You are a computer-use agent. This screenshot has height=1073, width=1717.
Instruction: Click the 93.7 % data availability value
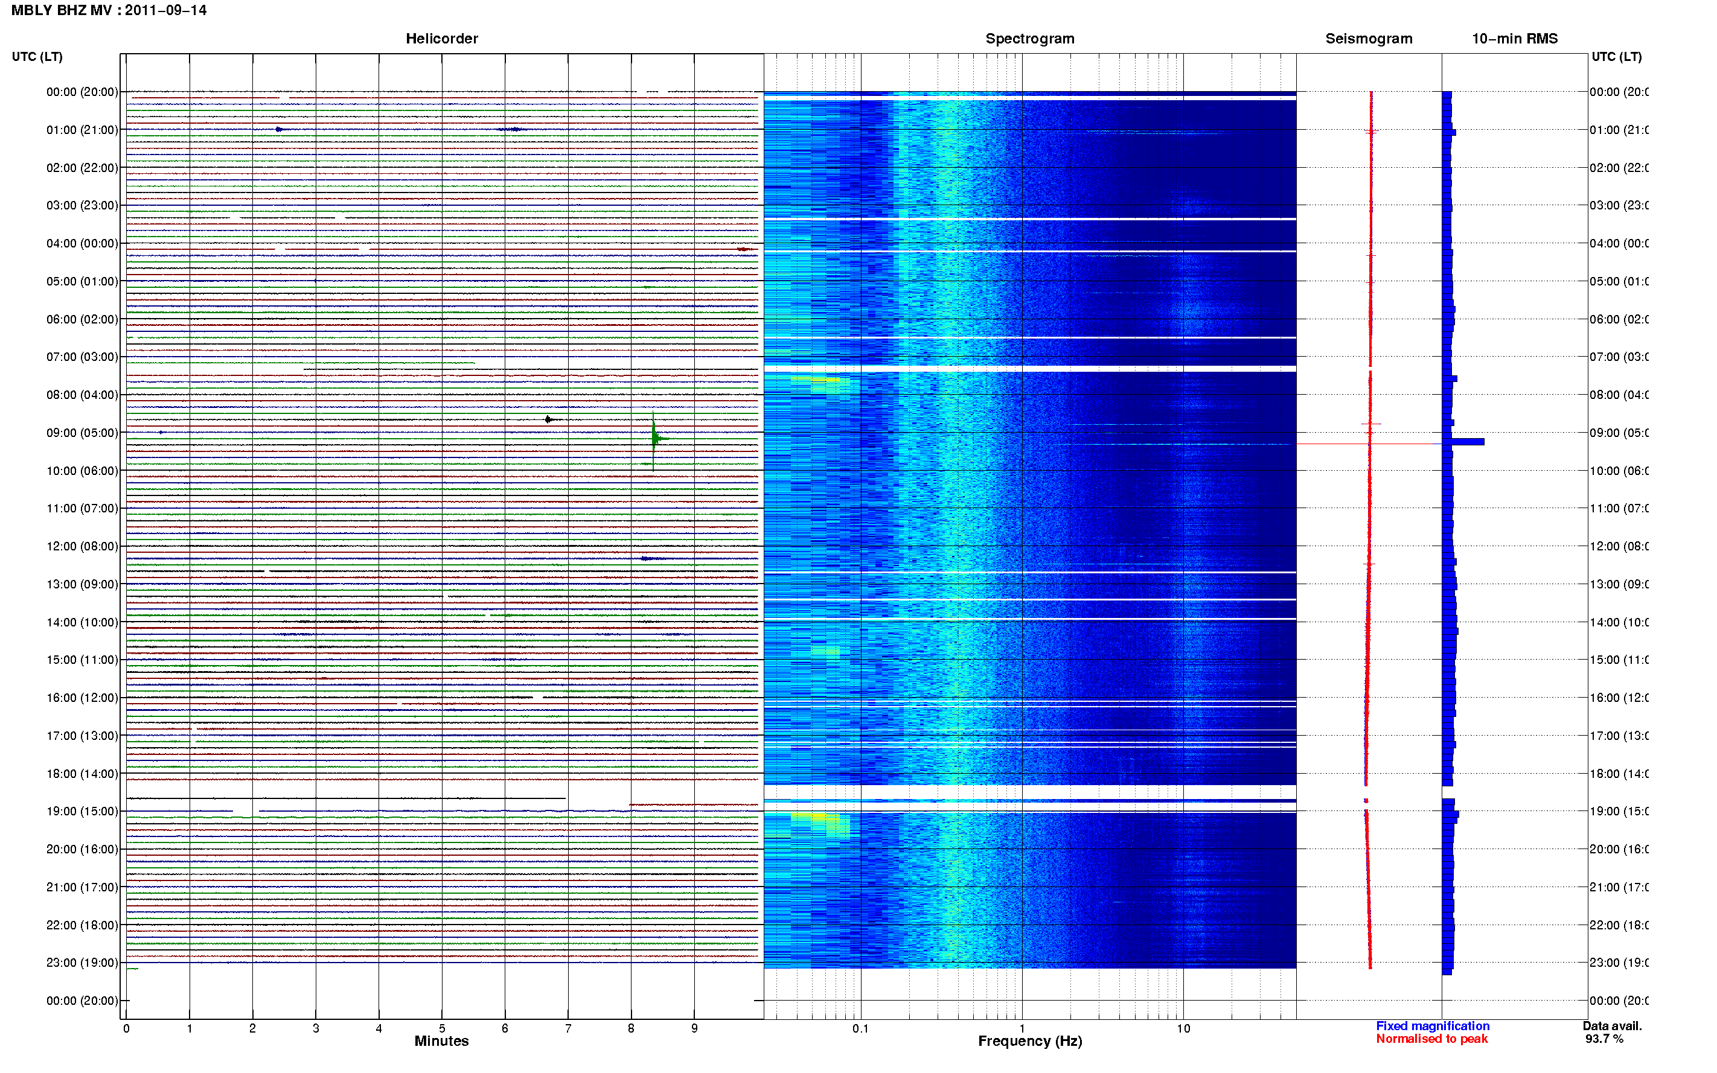tap(1604, 1039)
